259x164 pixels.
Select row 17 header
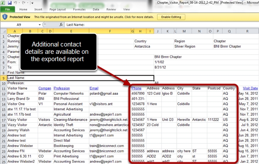coord(3,120)
